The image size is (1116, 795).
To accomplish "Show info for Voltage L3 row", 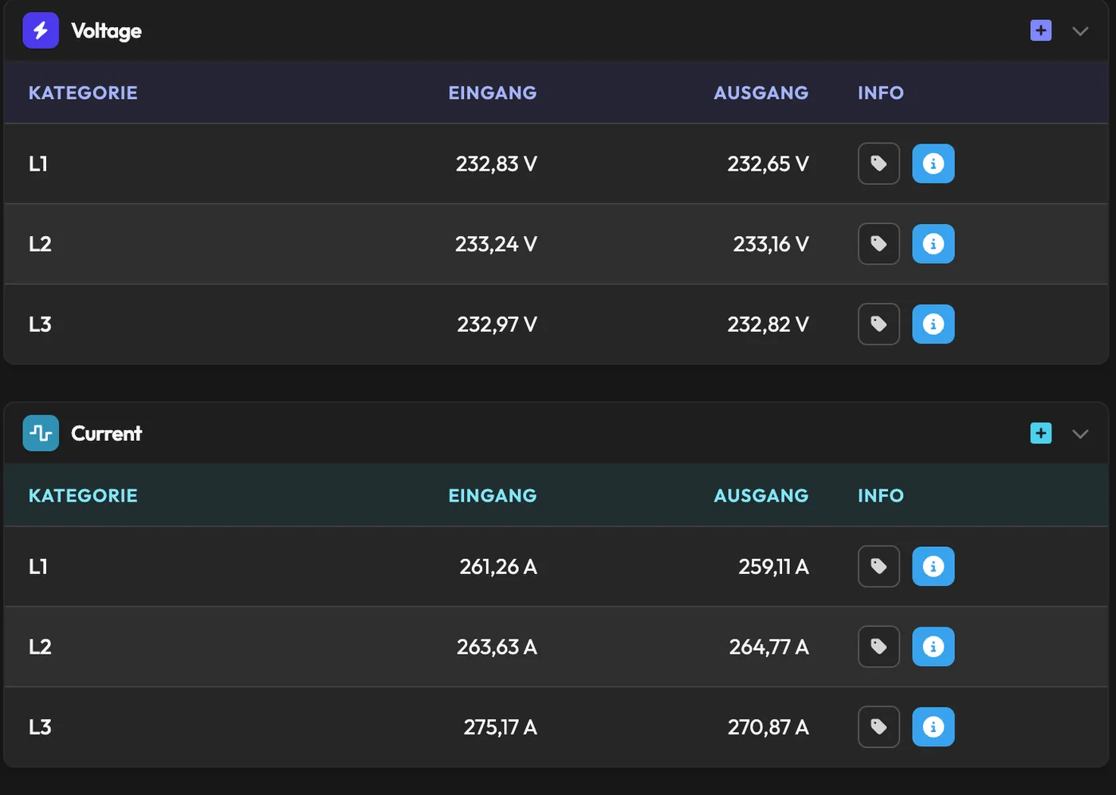I will point(933,325).
